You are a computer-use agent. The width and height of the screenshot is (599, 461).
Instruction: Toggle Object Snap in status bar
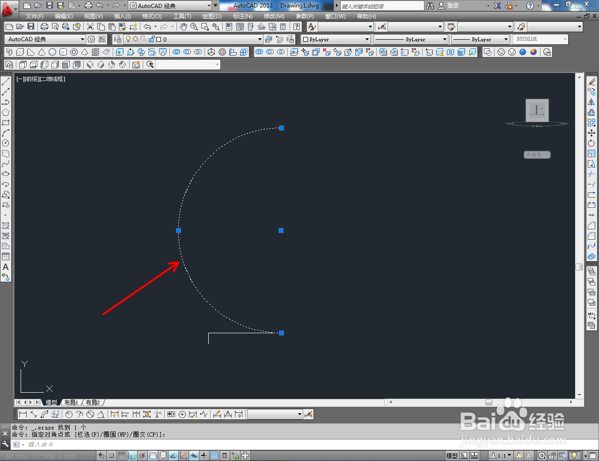(x=153, y=455)
